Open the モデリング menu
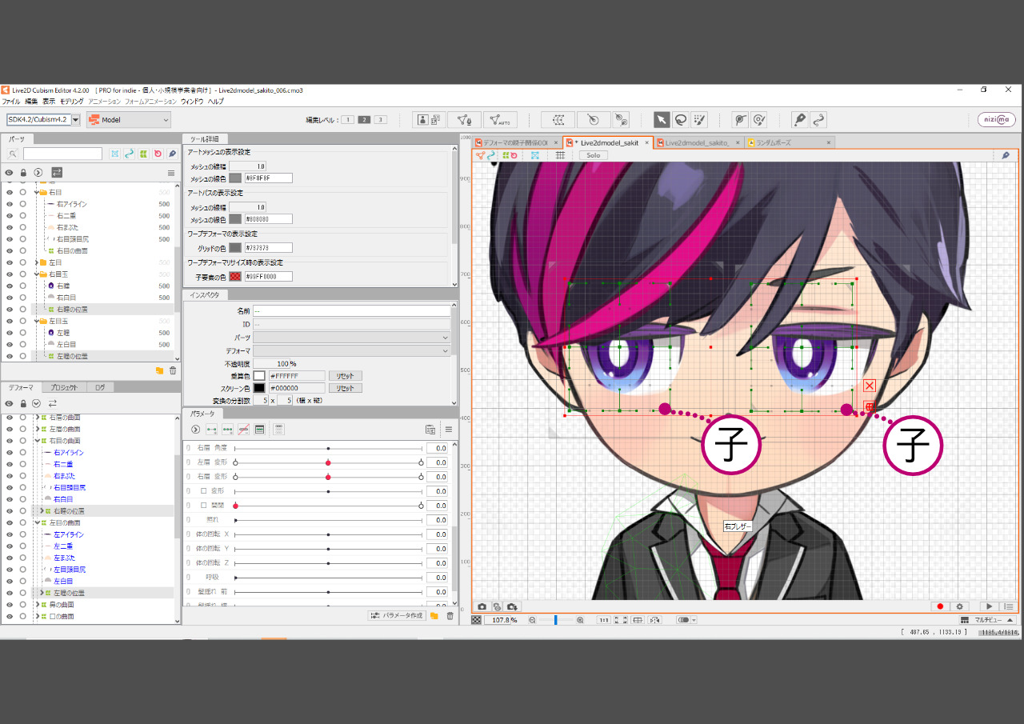The height and width of the screenshot is (724, 1024). [x=71, y=102]
